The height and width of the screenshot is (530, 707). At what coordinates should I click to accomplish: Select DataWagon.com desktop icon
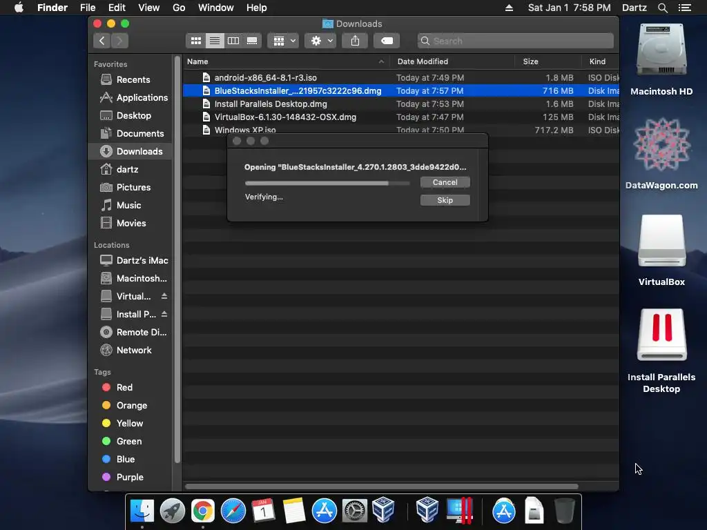pyautogui.click(x=661, y=153)
